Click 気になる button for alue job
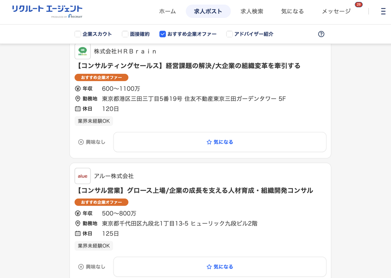This screenshot has width=391, height=278. pos(220,267)
